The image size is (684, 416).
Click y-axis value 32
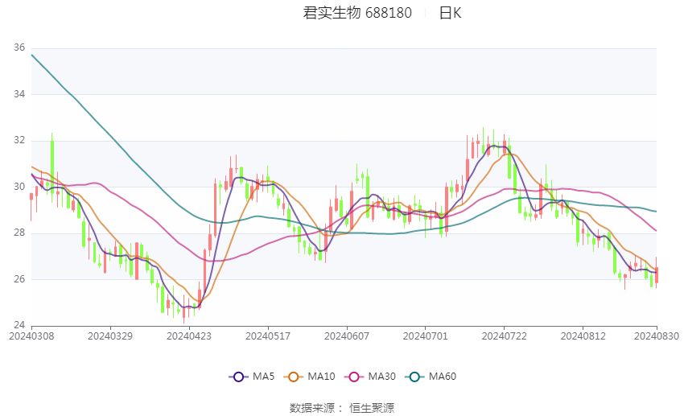(19, 141)
